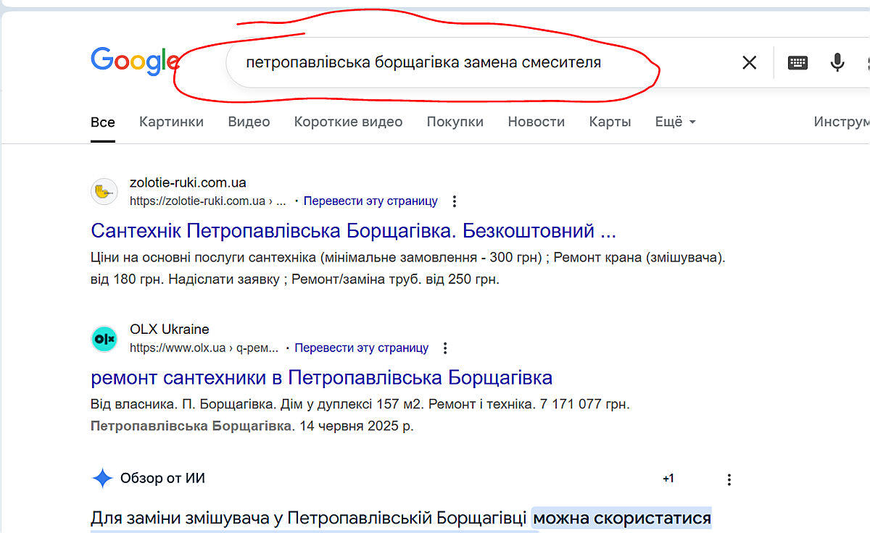Clear the search query with X icon

coord(749,63)
